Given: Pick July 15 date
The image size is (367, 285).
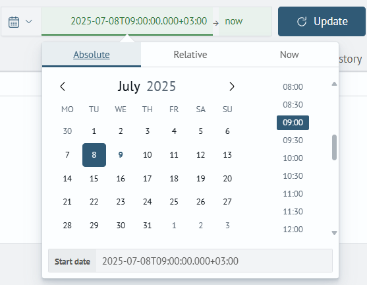Looking at the screenshot, I should (94, 179).
